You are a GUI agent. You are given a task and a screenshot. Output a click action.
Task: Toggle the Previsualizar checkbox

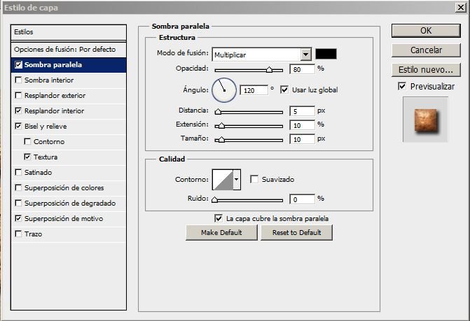pyautogui.click(x=402, y=87)
